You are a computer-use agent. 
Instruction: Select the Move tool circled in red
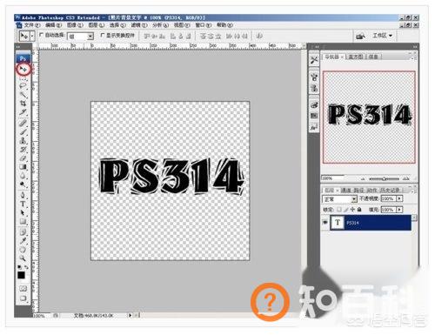point(23,70)
